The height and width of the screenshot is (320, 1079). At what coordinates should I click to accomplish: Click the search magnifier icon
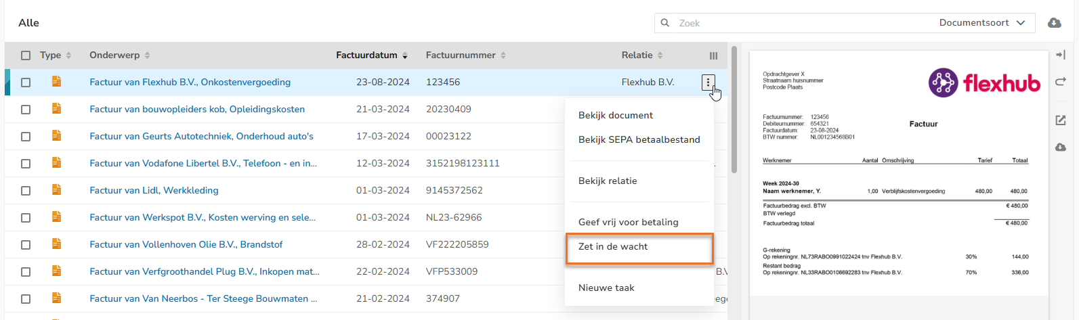[665, 23]
